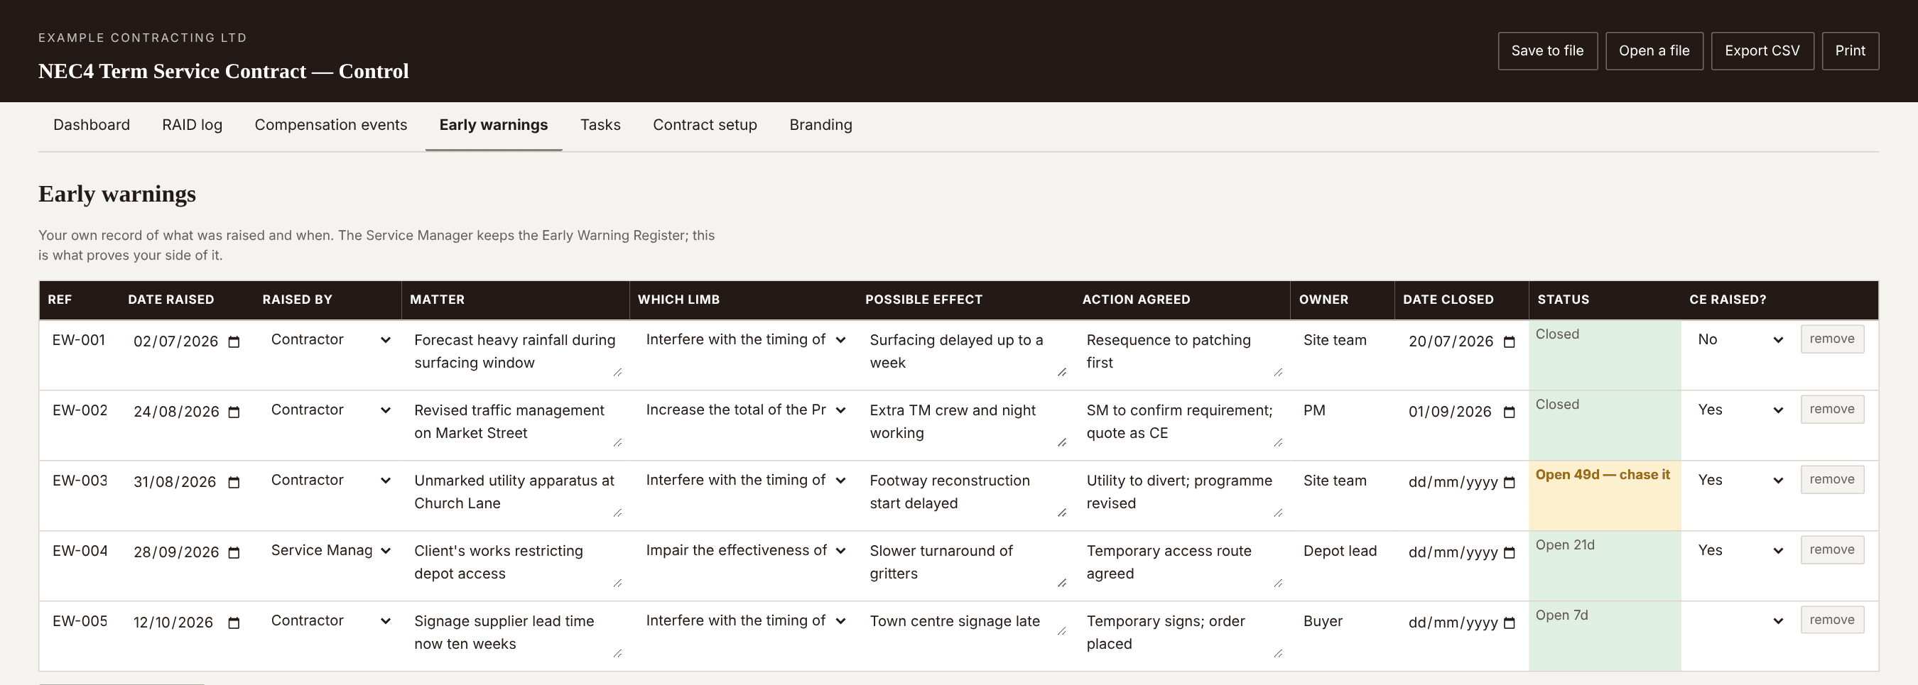Remove the EW-005 row
The image size is (1918, 685).
click(1831, 620)
